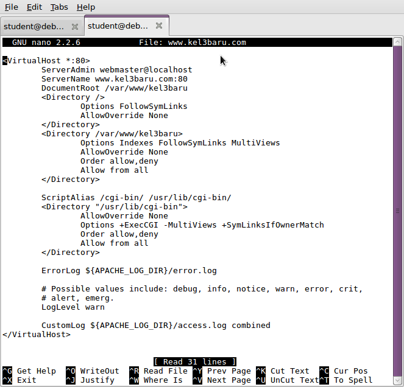
Task: Click the 'ErrorLog ${APACHE_LOG_DIR}/error.log' line
Action: click(129, 271)
